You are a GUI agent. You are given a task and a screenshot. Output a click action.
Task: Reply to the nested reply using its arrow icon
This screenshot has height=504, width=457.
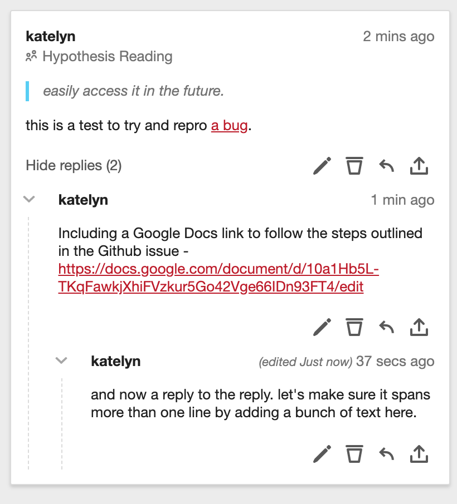[387, 453]
